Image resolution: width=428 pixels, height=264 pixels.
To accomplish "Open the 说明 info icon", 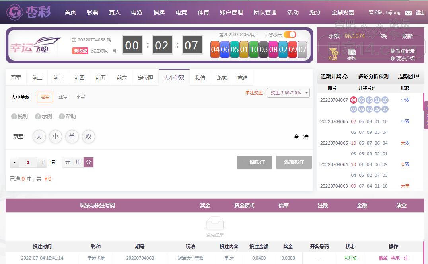I will click(14, 116).
